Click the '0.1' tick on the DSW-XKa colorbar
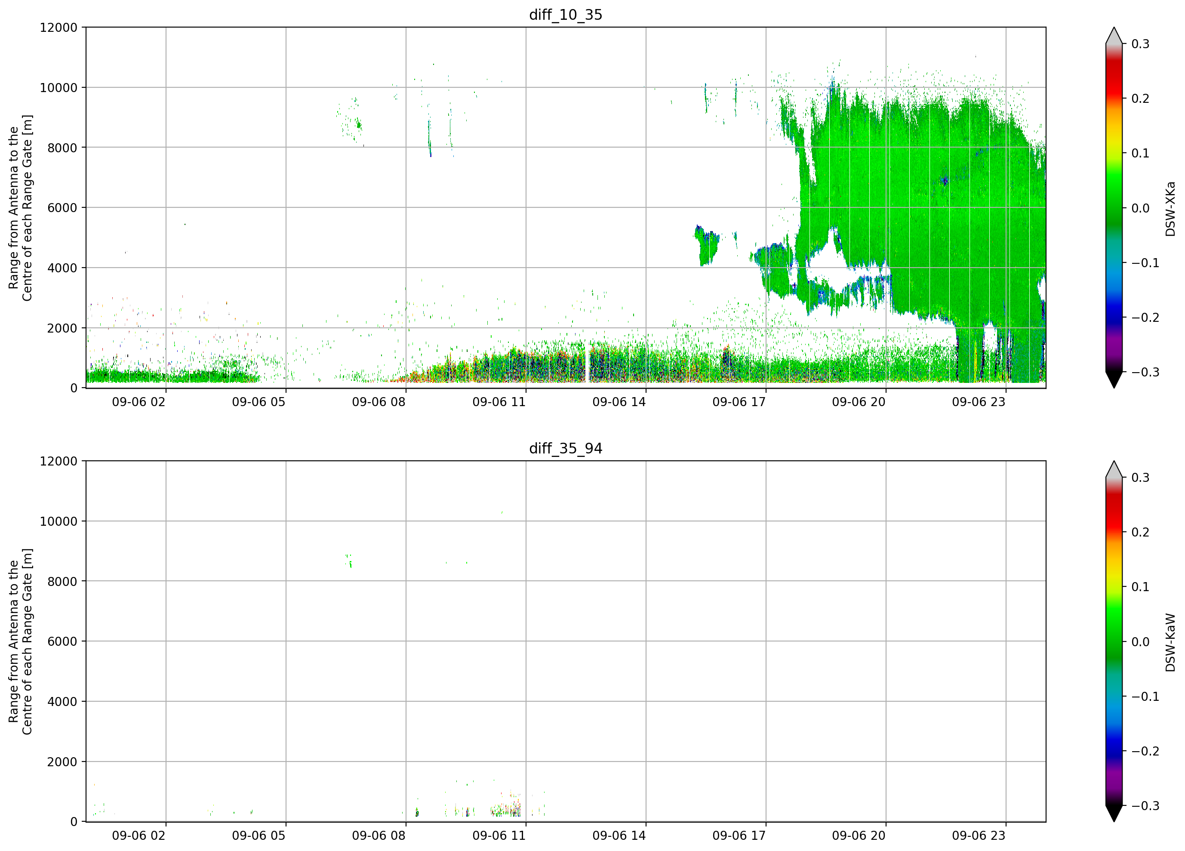This screenshot has height=851, width=1185. pyautogui.click(x=1141, y=153)
